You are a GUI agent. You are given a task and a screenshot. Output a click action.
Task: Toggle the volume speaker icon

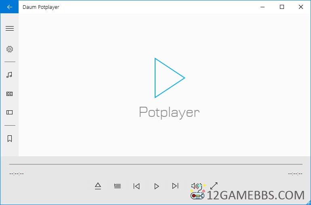coord(195,186)
